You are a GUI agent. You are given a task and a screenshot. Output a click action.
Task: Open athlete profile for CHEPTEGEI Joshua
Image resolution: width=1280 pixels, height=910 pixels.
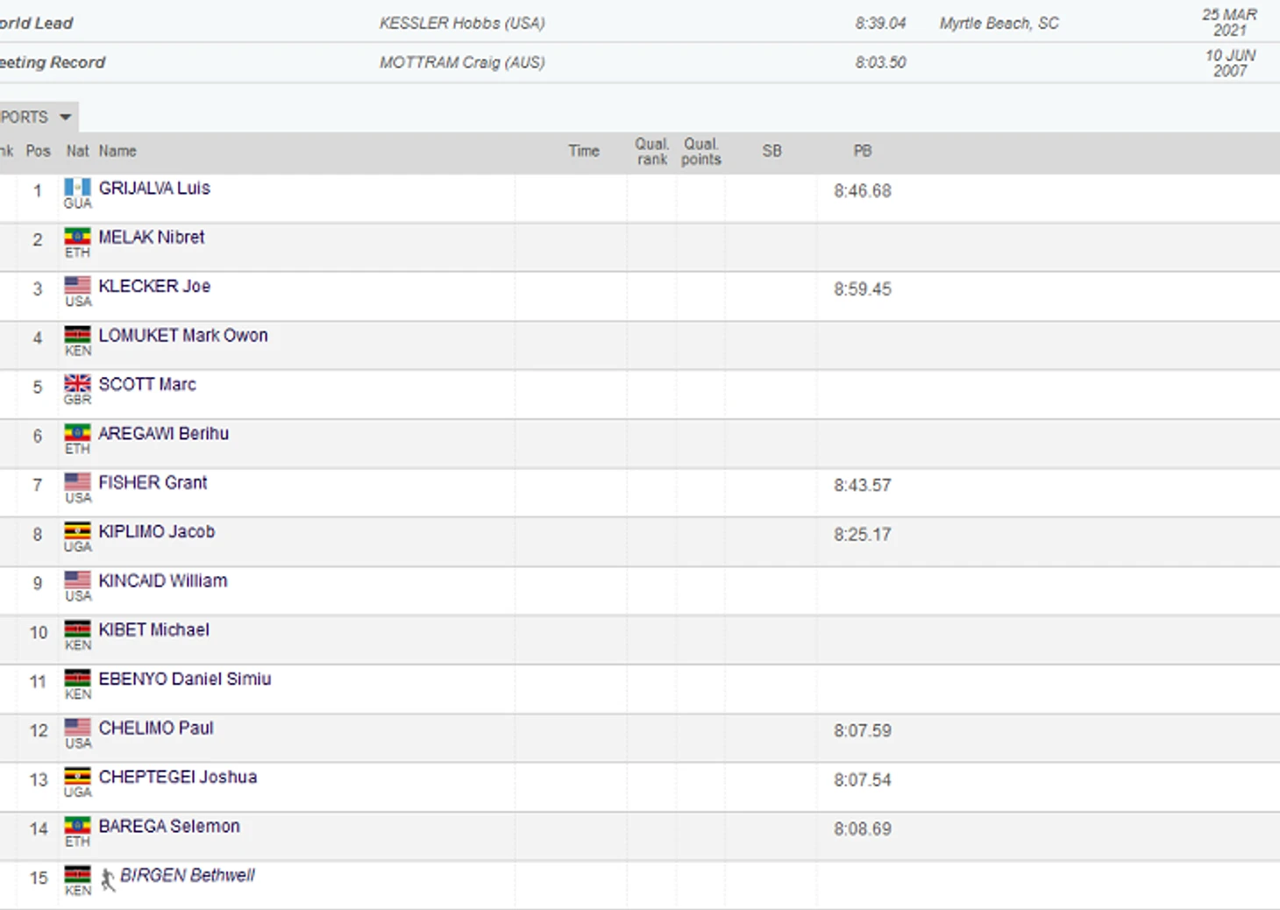[x=178, y=778]
